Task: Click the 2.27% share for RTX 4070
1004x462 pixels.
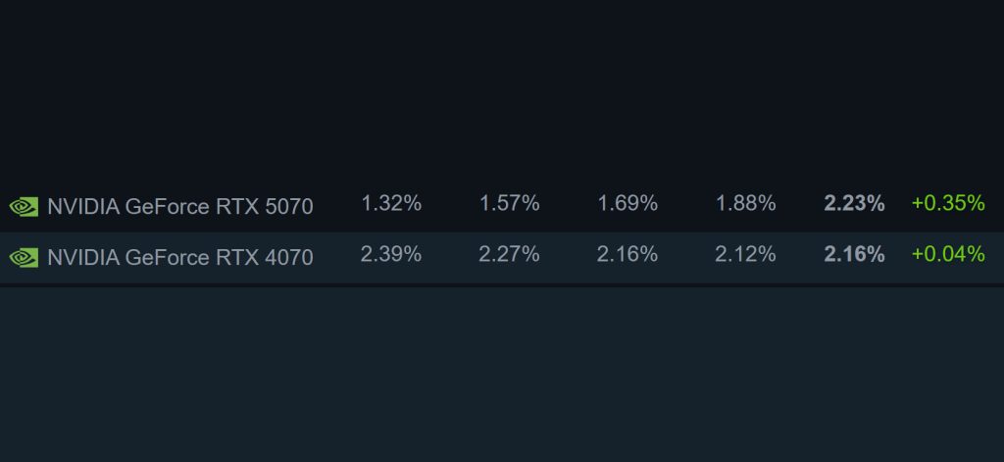Action: coord(509,255)
